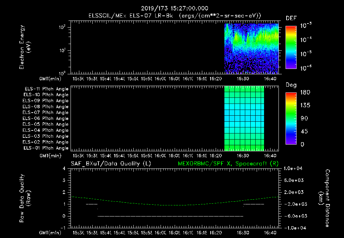
Task: Click 16:00 tick on the bottom panel time axis
Action: (x=160, y=233)
